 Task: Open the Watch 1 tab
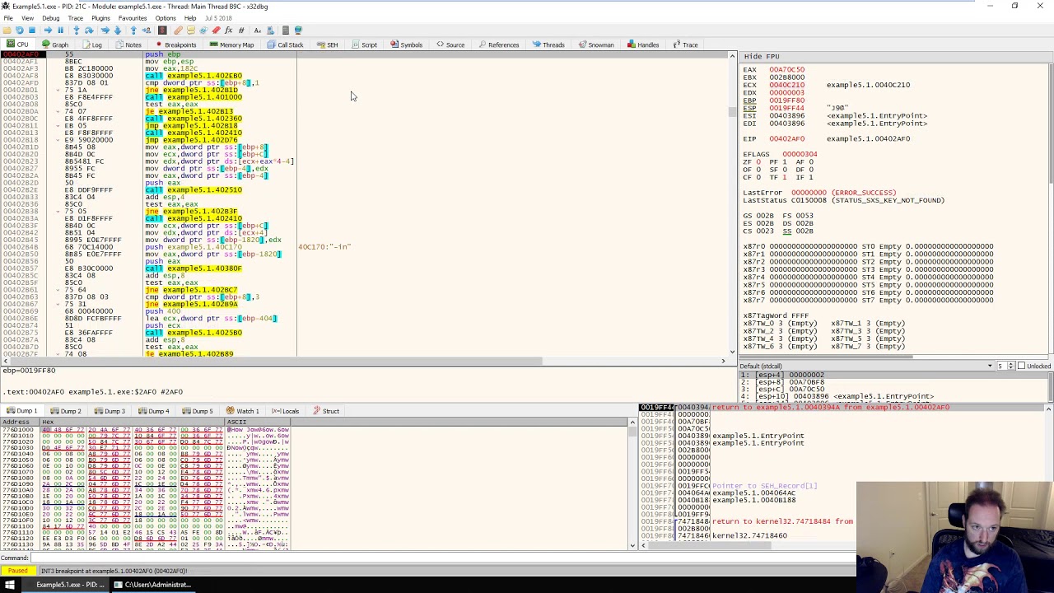click(x=242, y=411)
